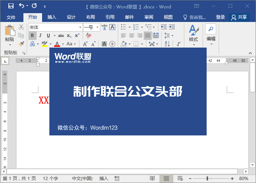The image size is (256, 183).
Task: Open the Quick Access Toolbar customize arrow
Action: [x=45, y=7]
